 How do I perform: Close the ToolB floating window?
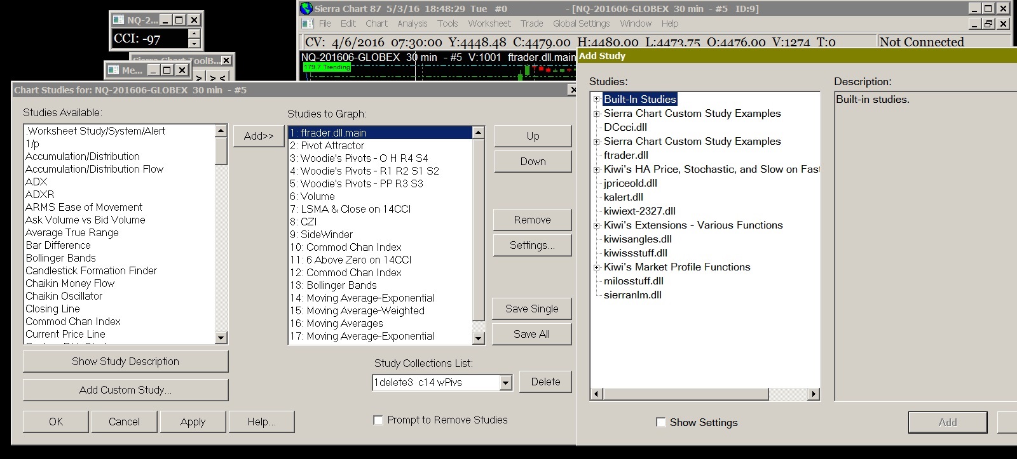point(226,60)
